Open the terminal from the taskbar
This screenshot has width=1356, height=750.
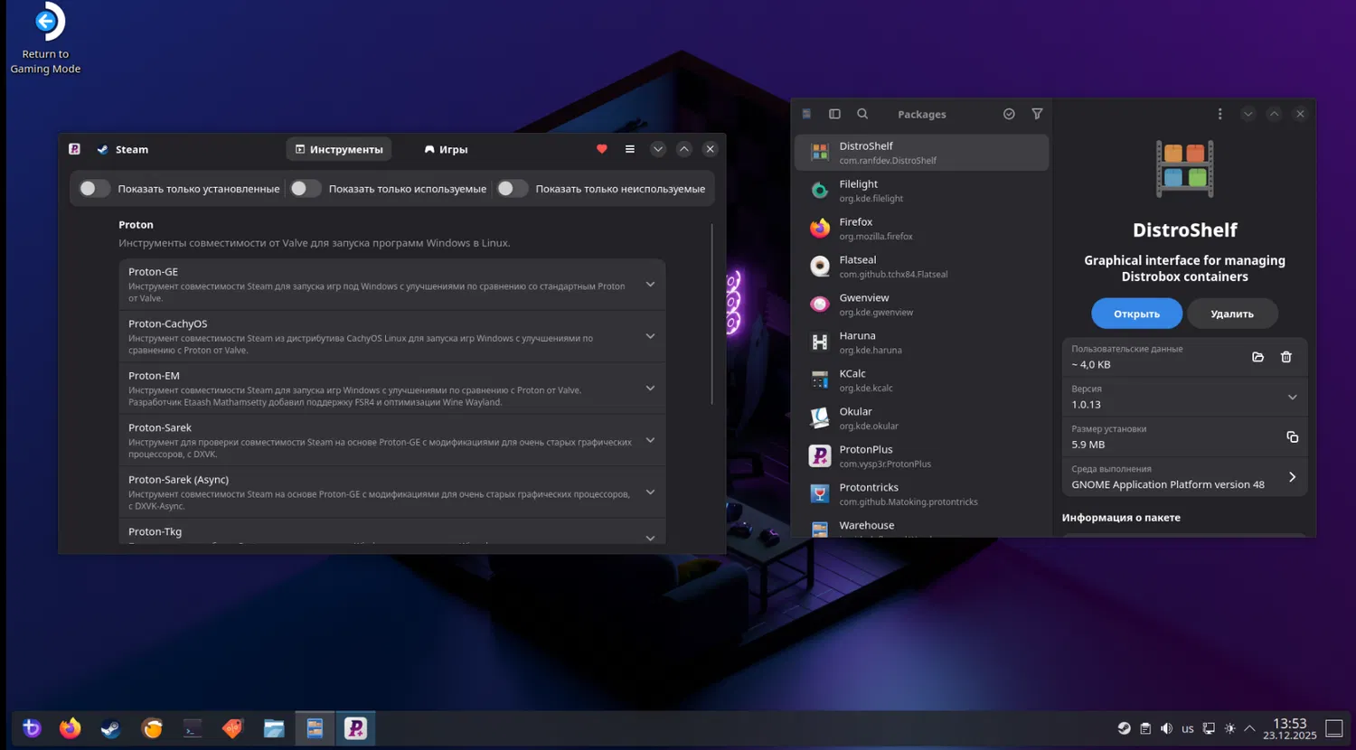click(193, 728)
